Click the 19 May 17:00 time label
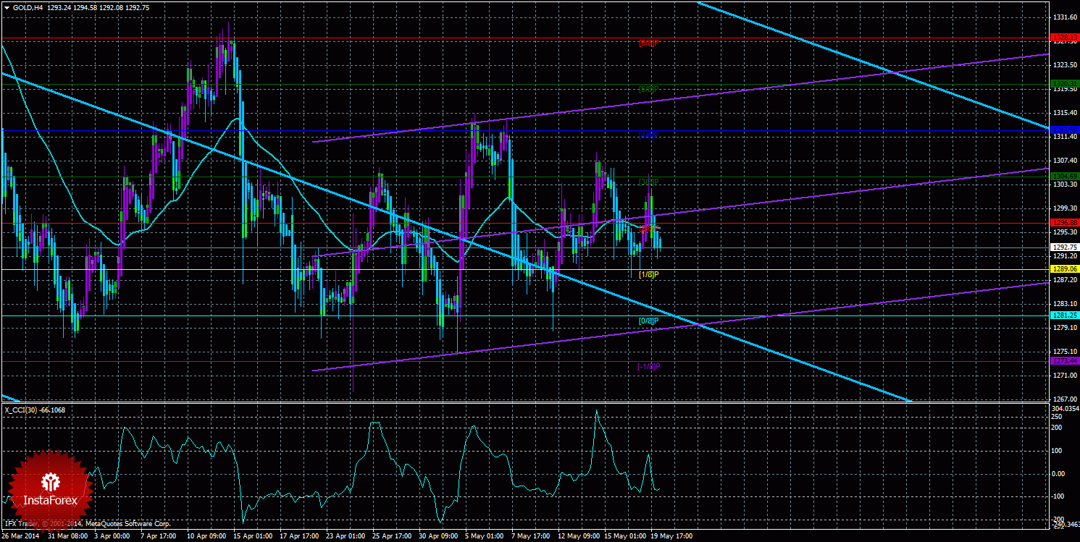Image resolution: width=1080 pixels, height=542 pixels. [671, 537]
